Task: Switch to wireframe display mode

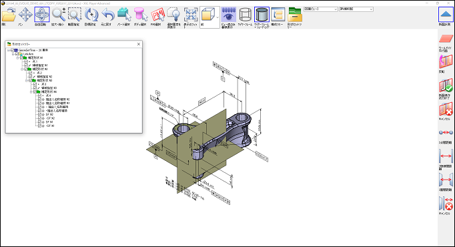Action: pyautogui.click(x=246, y=15)
